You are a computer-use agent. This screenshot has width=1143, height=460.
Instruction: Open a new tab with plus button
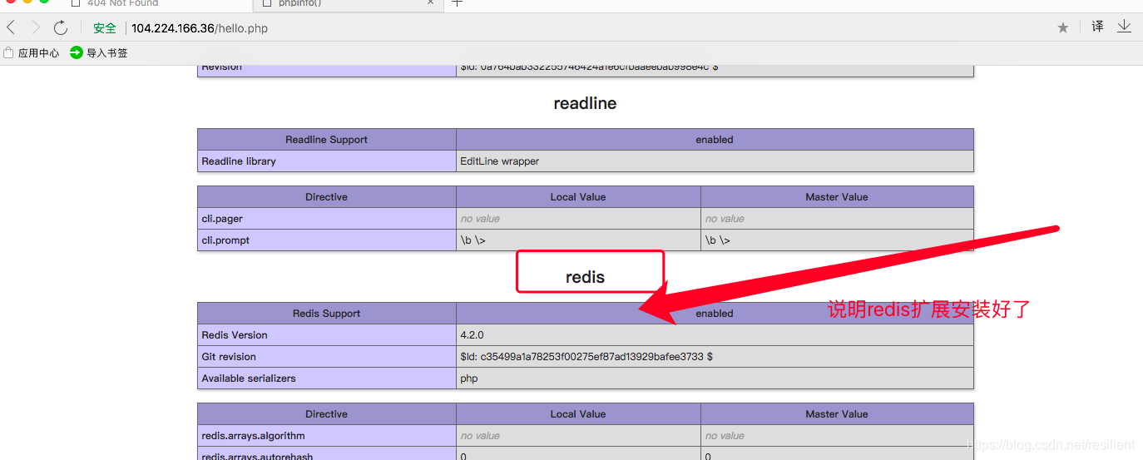click(457, 3)
